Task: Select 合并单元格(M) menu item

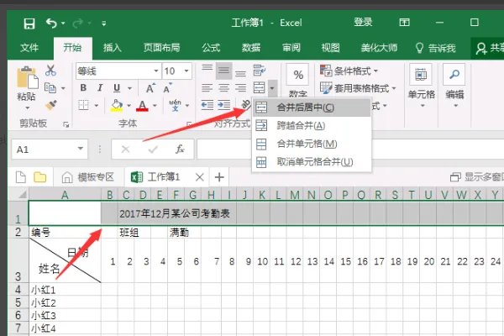Action: click(312, 144)
